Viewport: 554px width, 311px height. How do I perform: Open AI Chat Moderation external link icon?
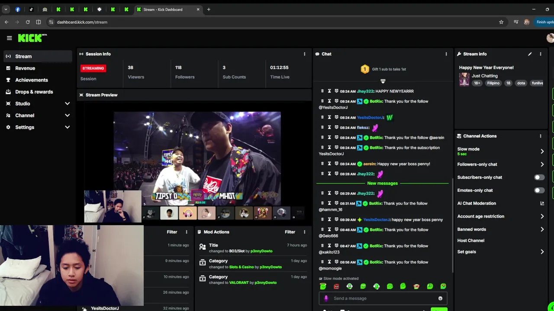coord(542,203)
